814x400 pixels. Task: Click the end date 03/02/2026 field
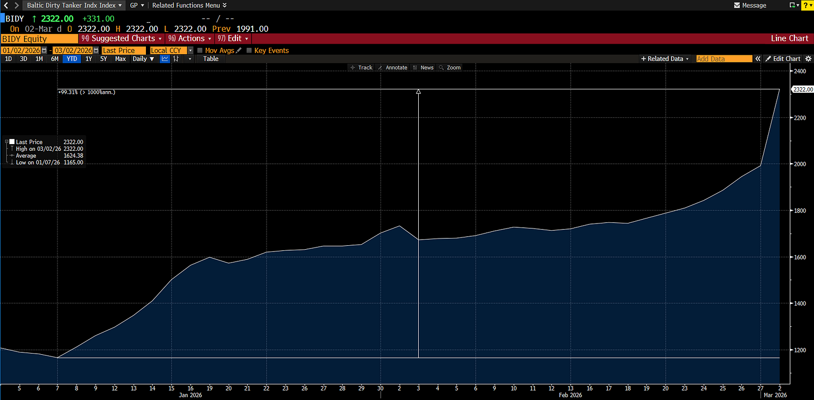[73, 50]
